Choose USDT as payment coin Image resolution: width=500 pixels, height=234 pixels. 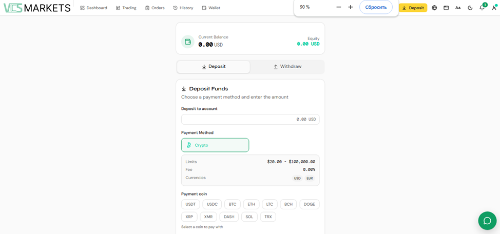(190, 204)
